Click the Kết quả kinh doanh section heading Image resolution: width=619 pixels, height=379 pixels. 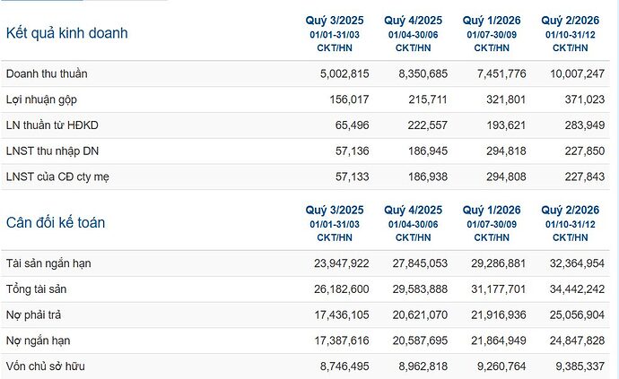click(67, 33)
